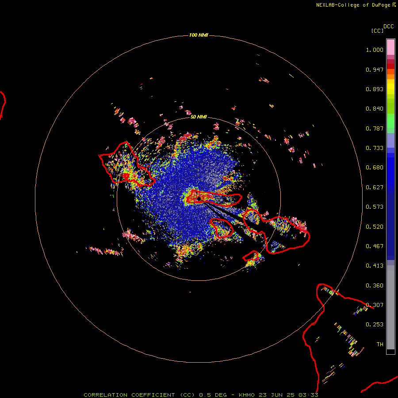Screen dimensions: 398x398
Task: Click the 50 NMI range ring label
Action: [x=199, y=117]
